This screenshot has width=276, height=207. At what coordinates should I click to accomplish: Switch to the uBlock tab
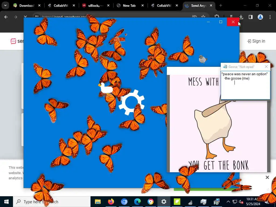95,5
